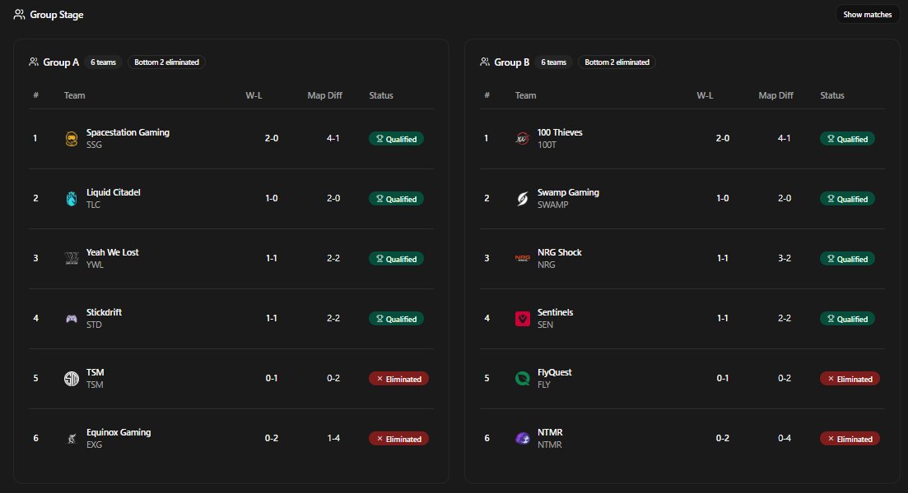908x493 pixels.
Task: Click the EXG team abbreviation
Action: pyautogui.click(x=95, y=445)
